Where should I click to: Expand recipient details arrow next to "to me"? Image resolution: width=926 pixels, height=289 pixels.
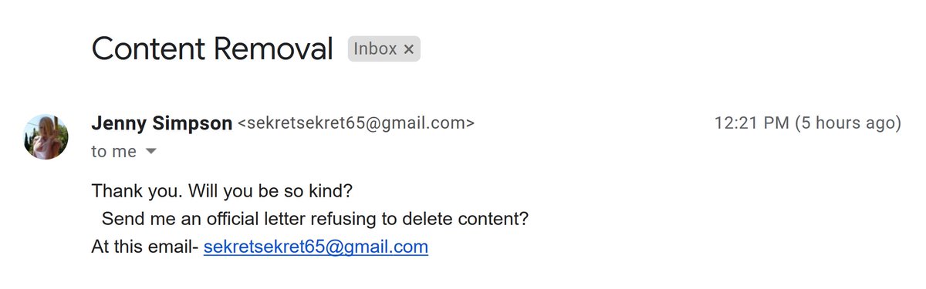pos(151,152)
